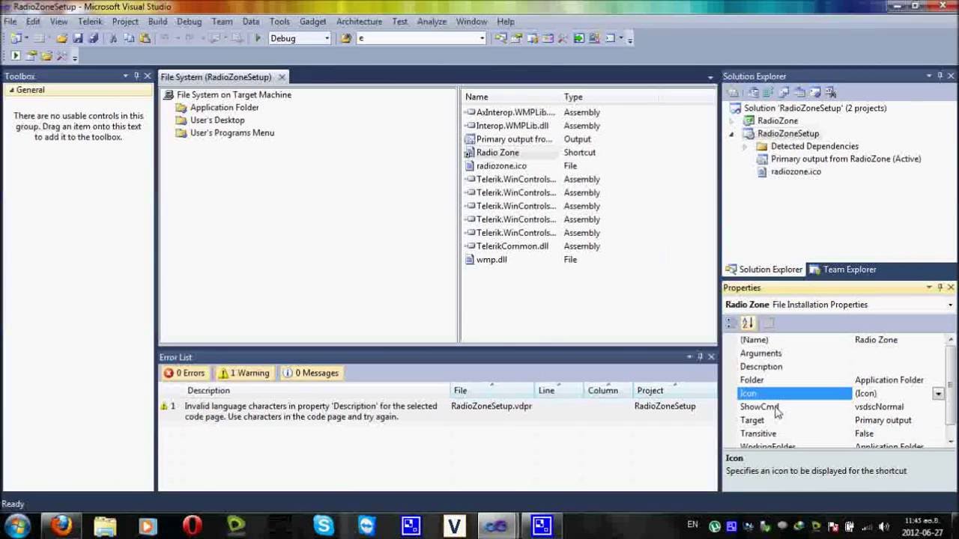Select User's Programs Menu folder node
The image size is (959, 539).
(232, 133)
